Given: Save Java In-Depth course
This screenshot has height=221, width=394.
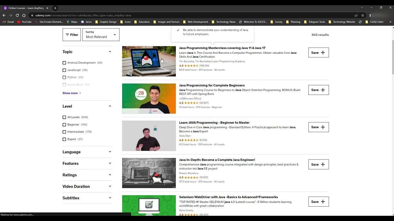Looking at the screenshot, I should coord(319,165).
